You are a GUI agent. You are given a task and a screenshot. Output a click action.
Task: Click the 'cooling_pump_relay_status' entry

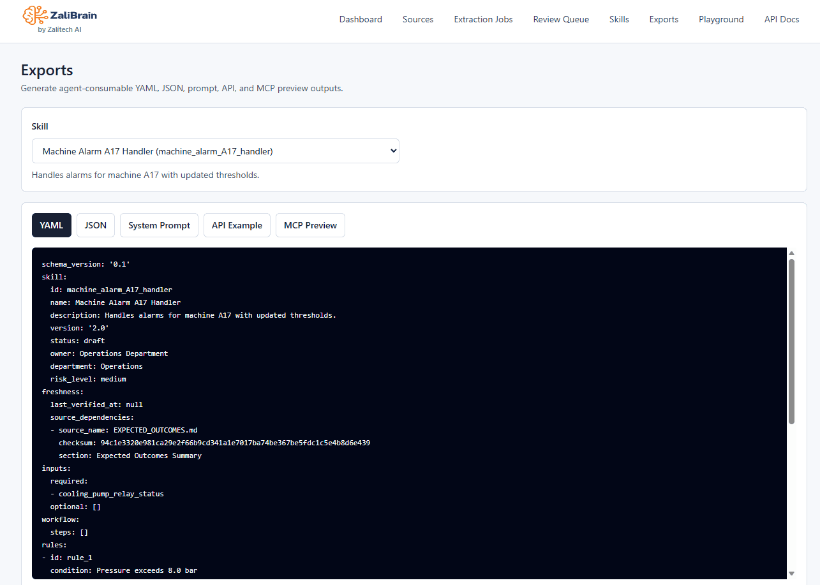point(107,494)
